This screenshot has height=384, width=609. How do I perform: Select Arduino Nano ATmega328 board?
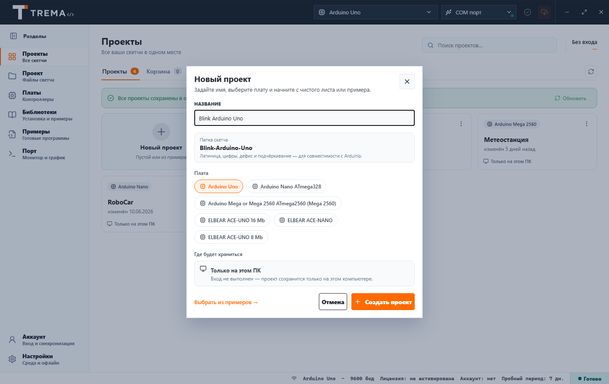click(286, 186)
